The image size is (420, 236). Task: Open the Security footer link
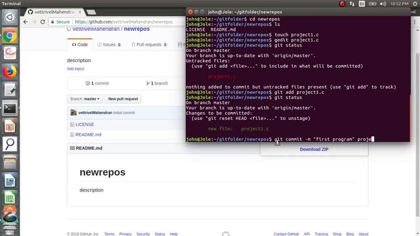pos(143,234)
